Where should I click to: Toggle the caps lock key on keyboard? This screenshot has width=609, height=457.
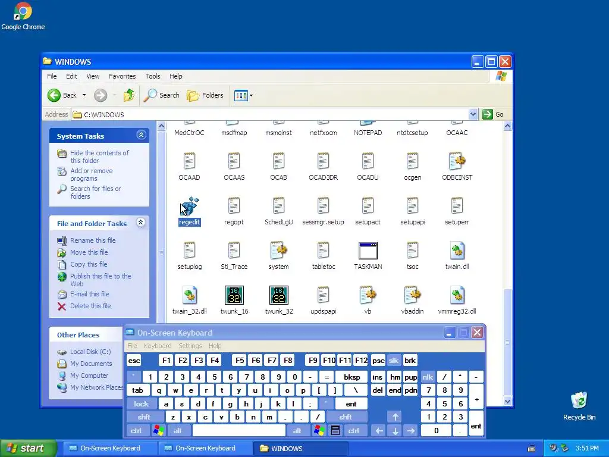[x=142, y=404]
